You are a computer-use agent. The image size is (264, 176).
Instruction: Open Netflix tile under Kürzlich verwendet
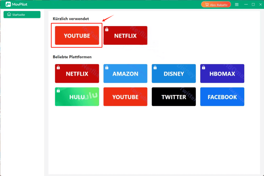[x=125, y=35]
